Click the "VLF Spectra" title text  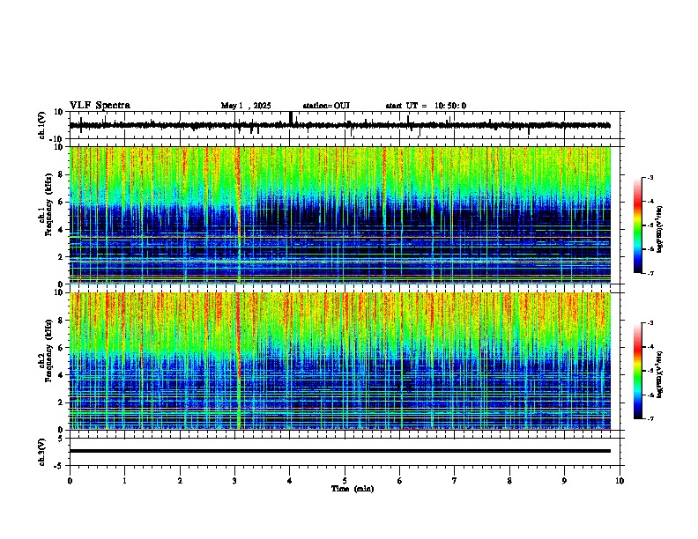100,106
